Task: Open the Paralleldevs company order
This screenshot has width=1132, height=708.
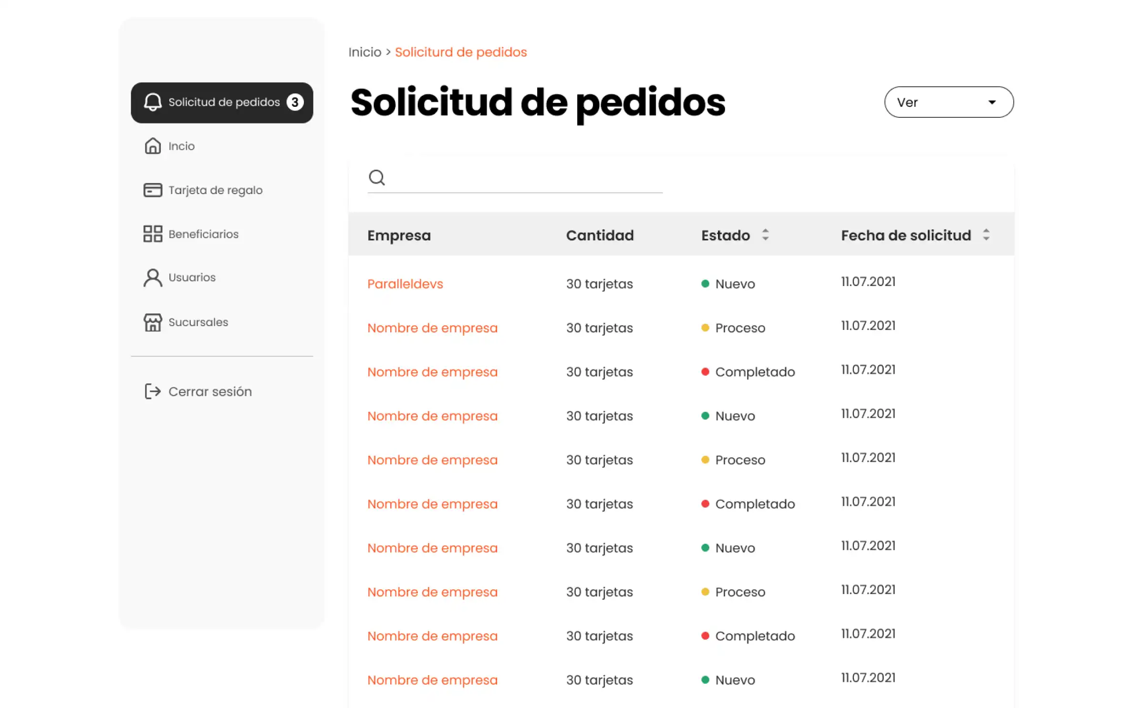Action: [x=405, y=284]
